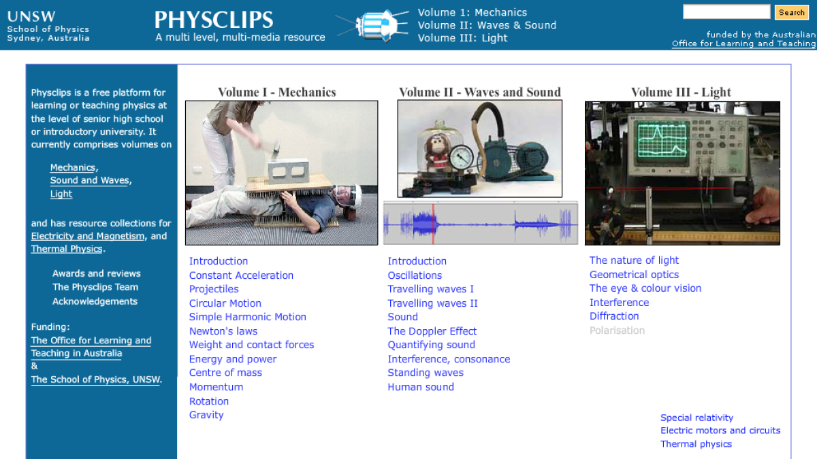Select Simple Harmonic Motion in Mechanics
The image size is (817, 459).
click(x=247, y=317)
